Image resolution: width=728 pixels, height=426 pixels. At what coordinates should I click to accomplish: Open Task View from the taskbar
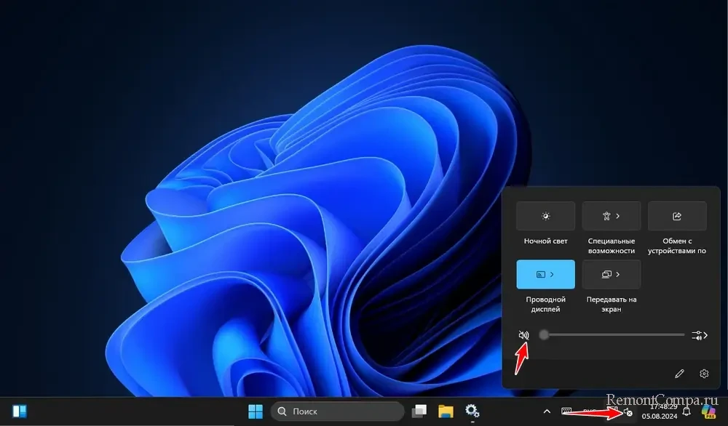419,411
